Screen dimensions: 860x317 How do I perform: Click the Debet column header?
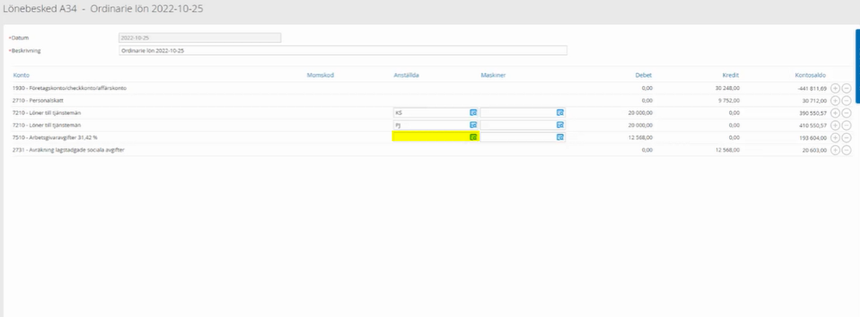click(x=644, y=76)
